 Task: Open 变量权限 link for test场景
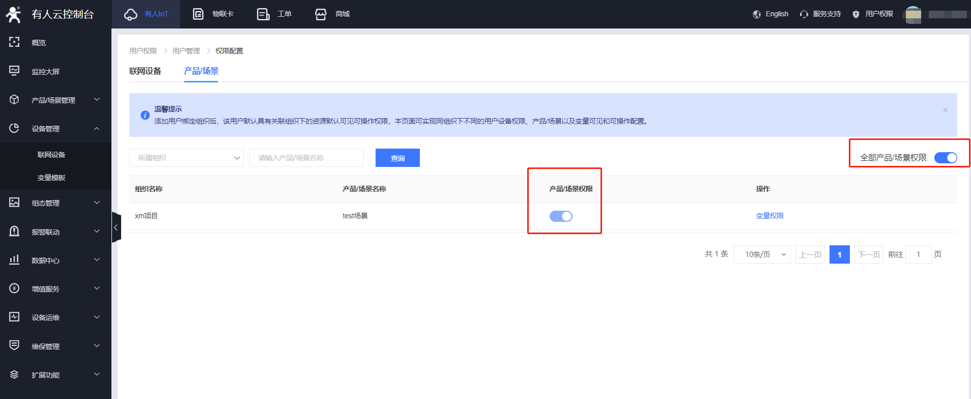[769, 216]
